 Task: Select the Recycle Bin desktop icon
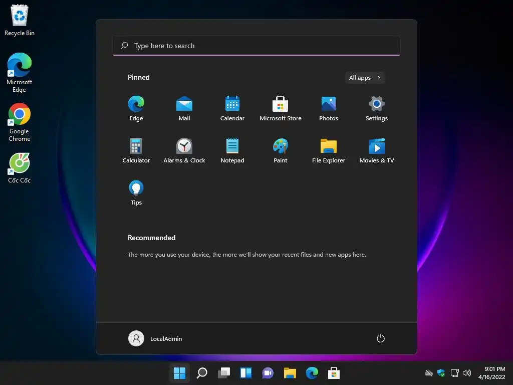coord(20,20)
